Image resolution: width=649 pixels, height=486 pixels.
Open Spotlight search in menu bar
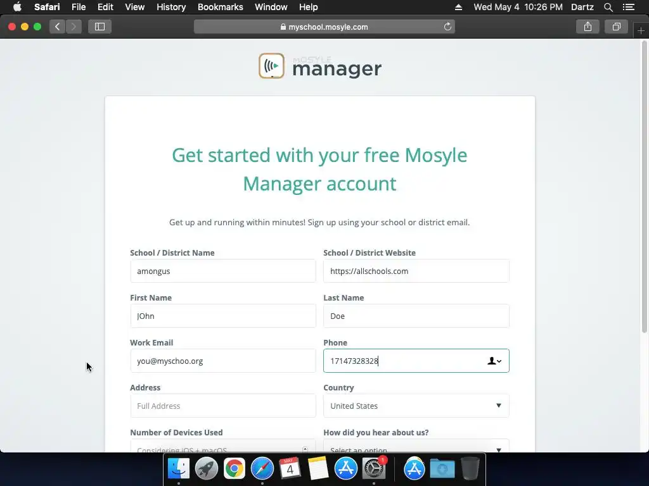(608, 7)
